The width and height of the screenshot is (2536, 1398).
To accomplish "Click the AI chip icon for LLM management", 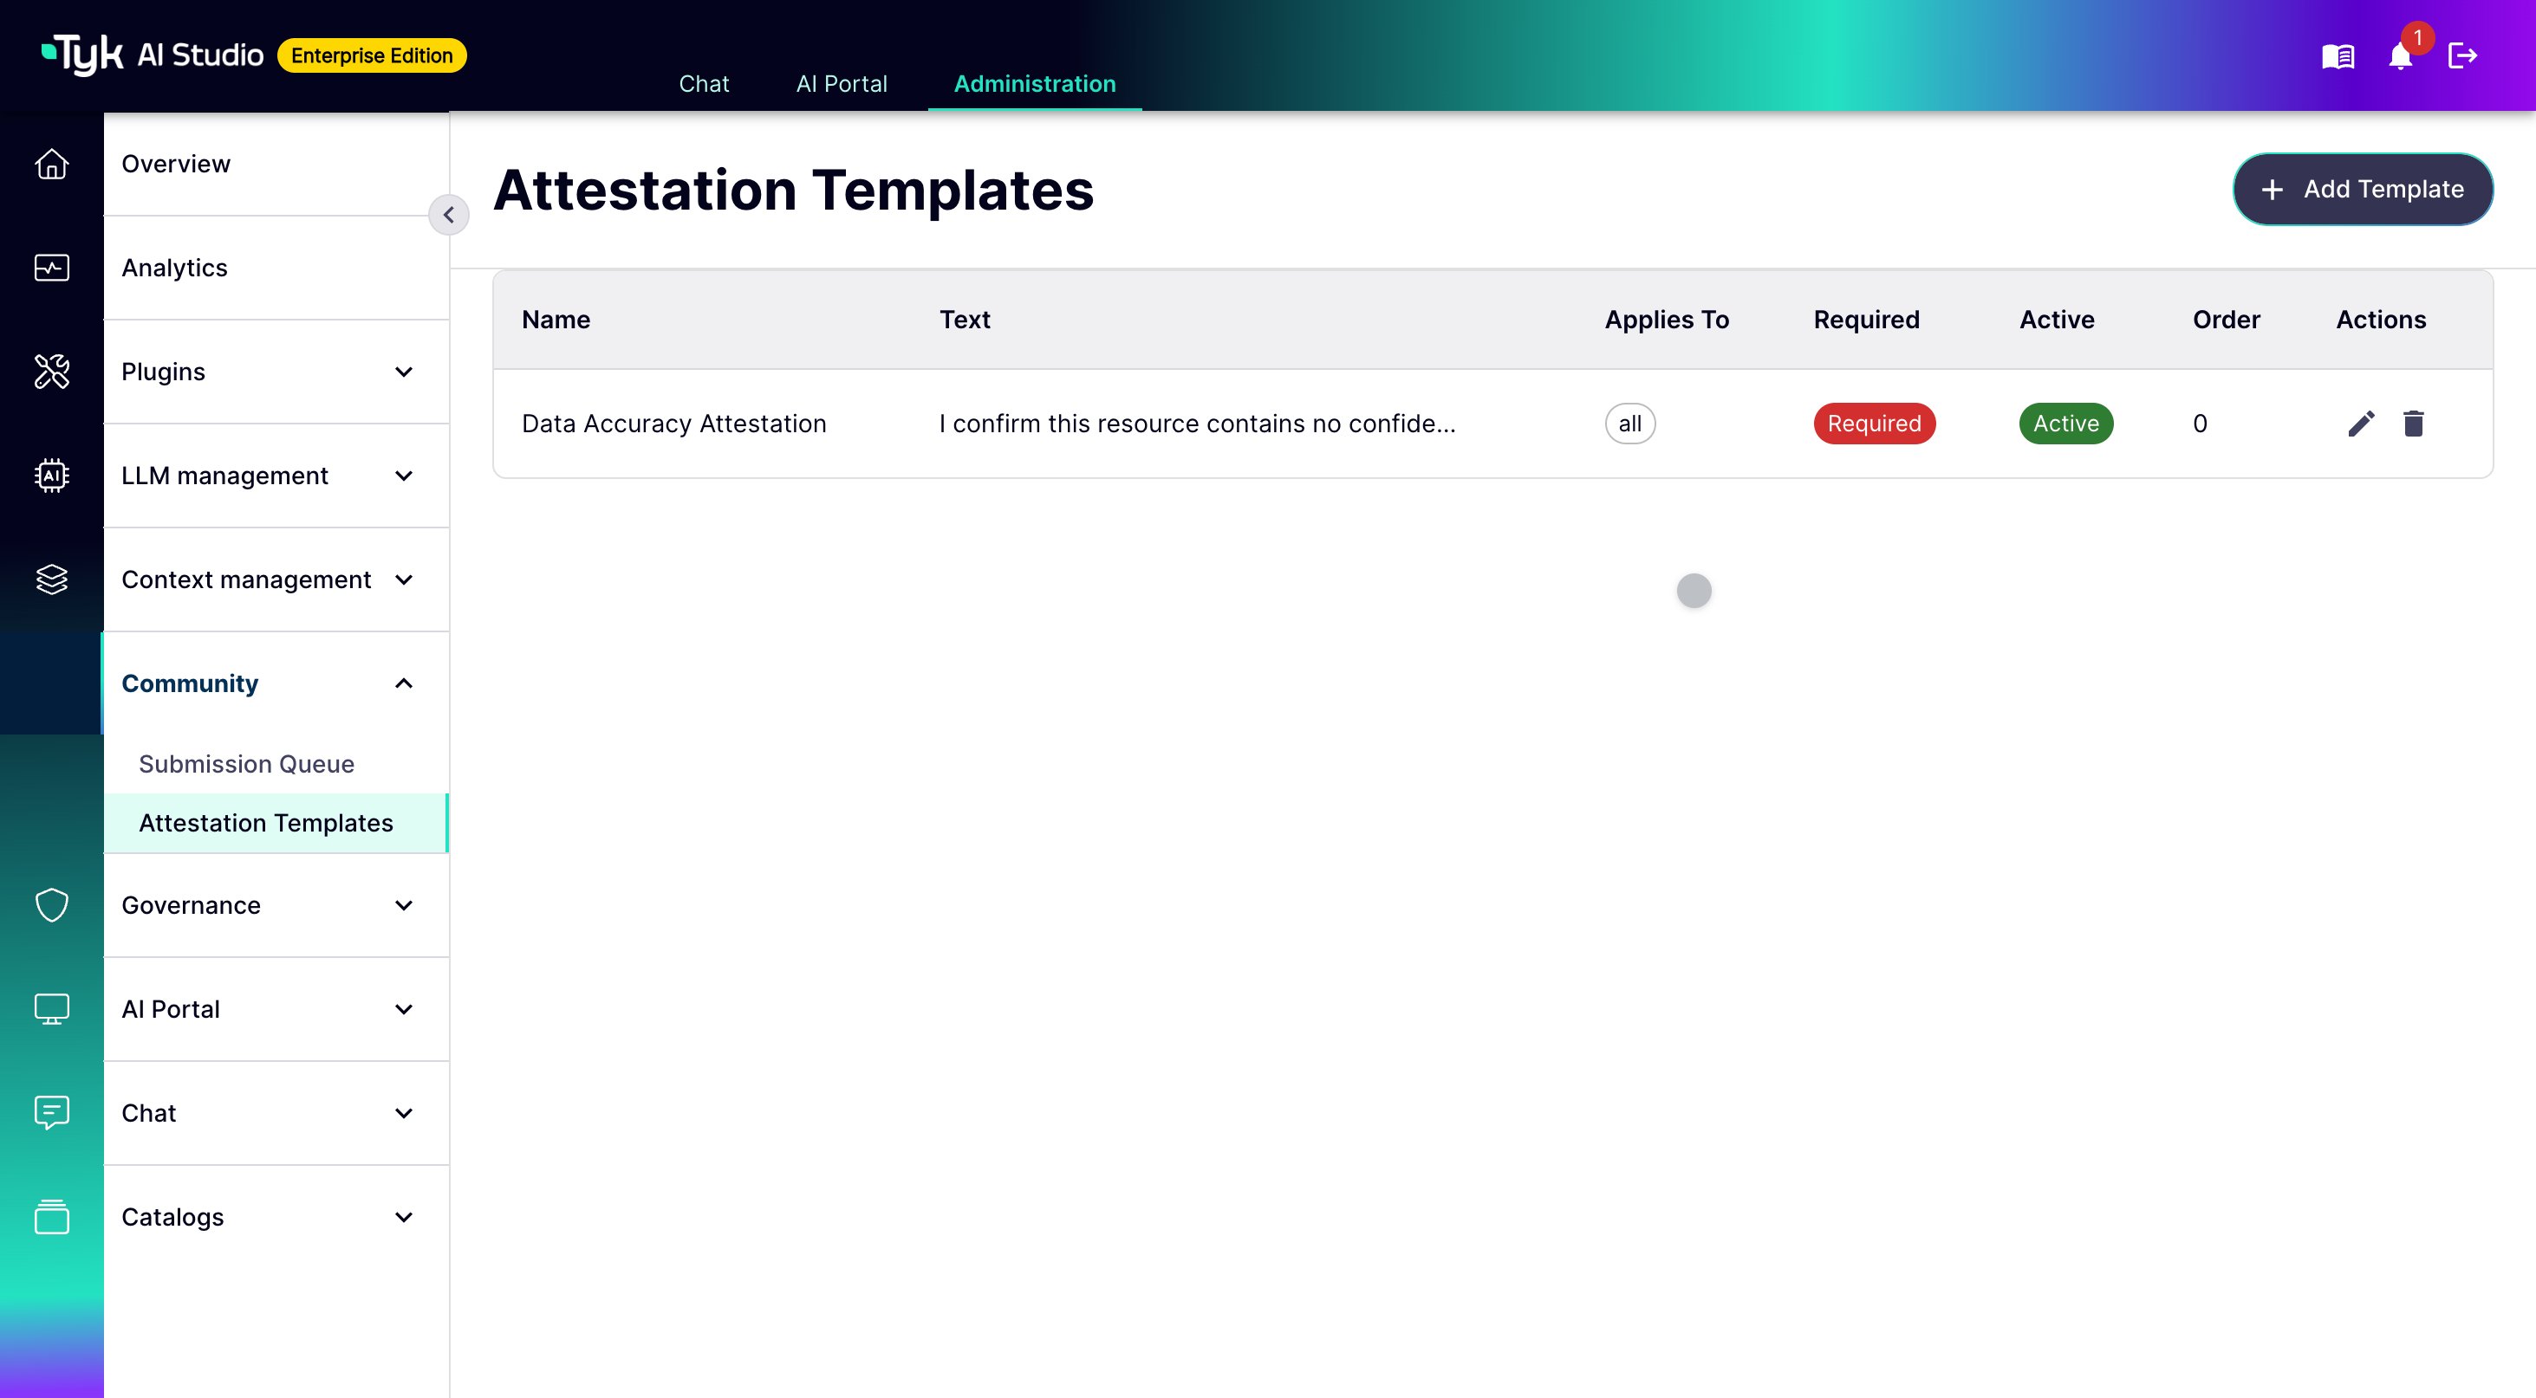I will point(51,476).
